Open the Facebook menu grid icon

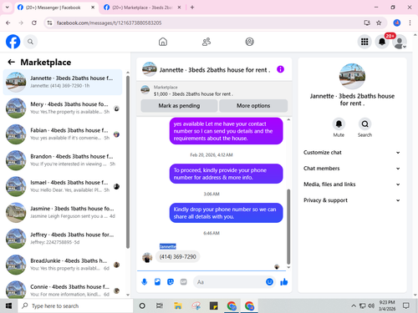(364, 42)
